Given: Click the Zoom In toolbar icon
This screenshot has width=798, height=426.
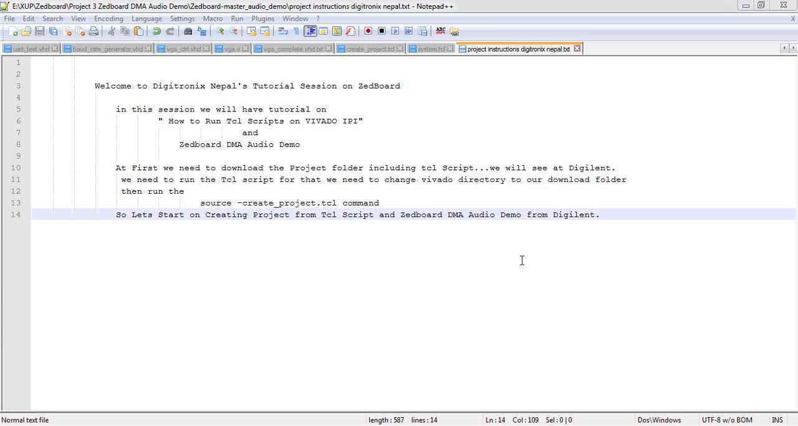Looking at the screenshot, I should [219, 31].
